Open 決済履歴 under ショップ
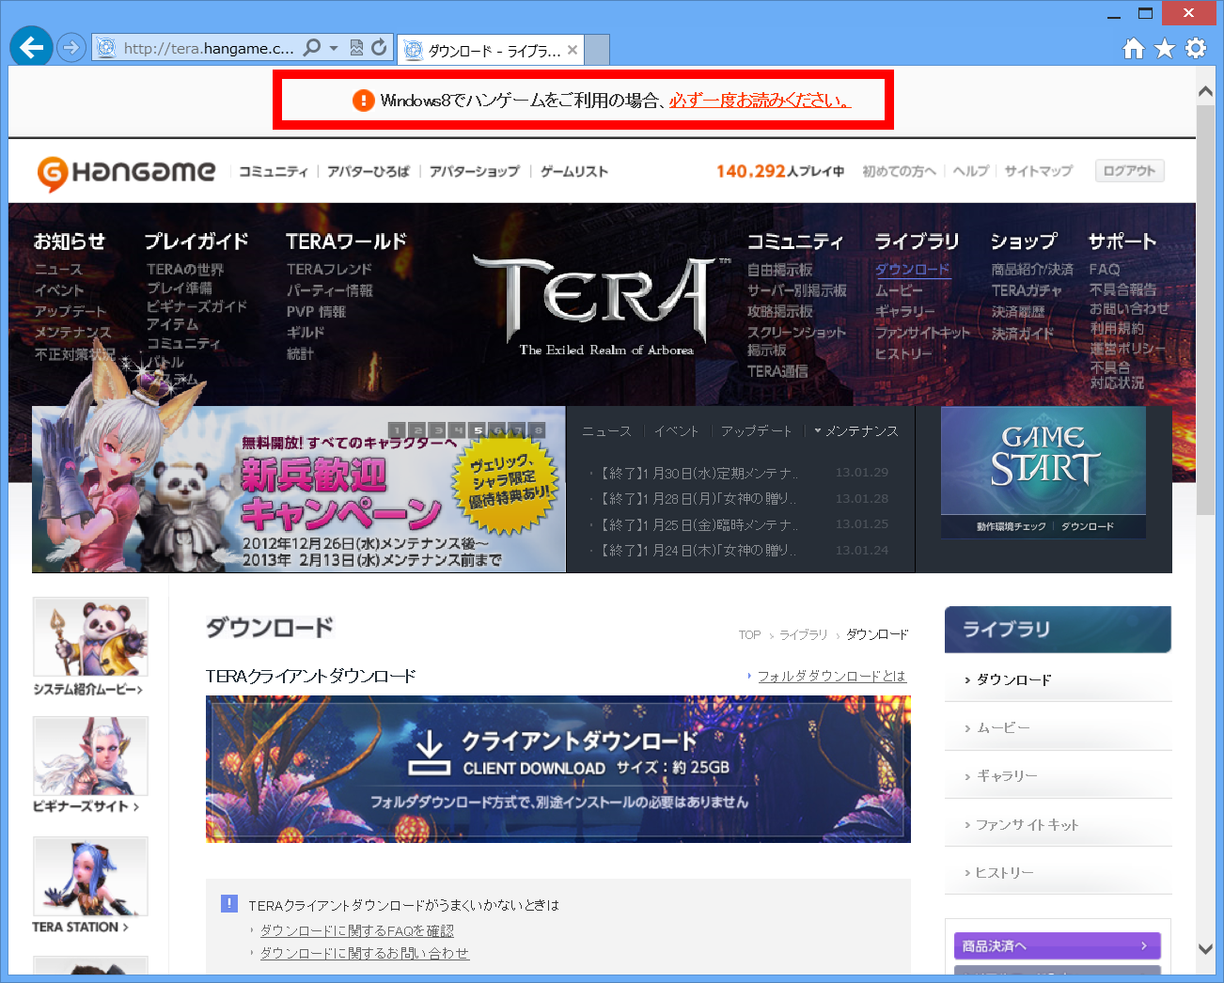This screenshot has height=983, width=1224. pyautogui.click(x=1018, y=312)
